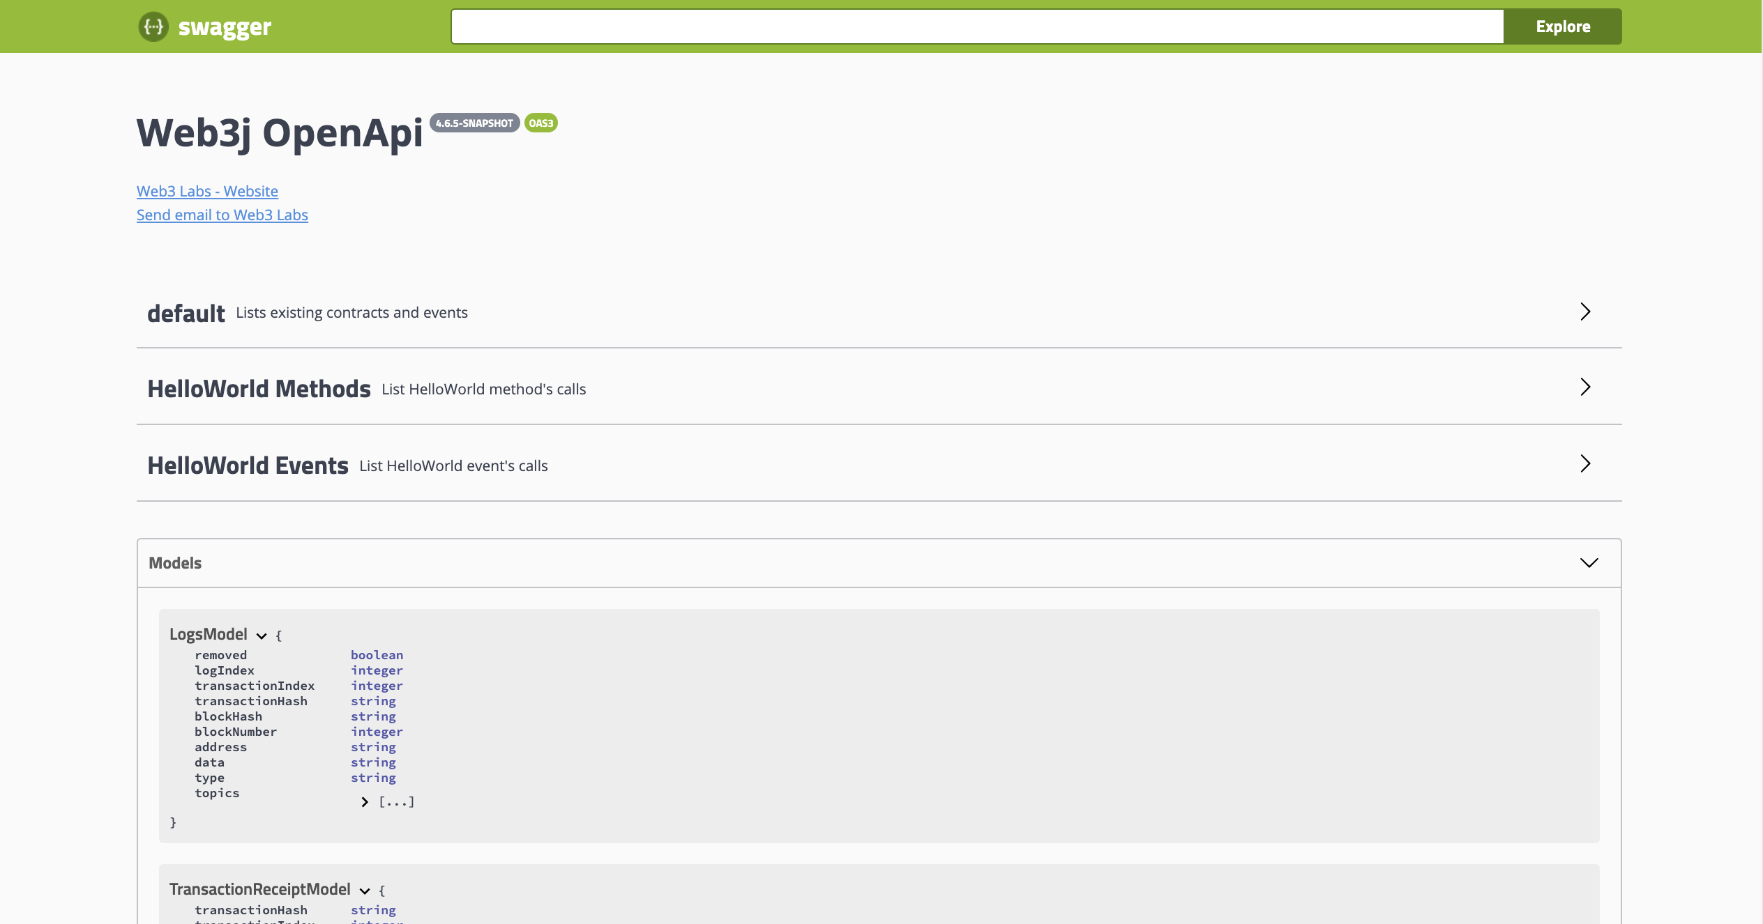Open Send email to Web3 Labs link
This screenshot has height=924, width=1763.
[222, 215]
